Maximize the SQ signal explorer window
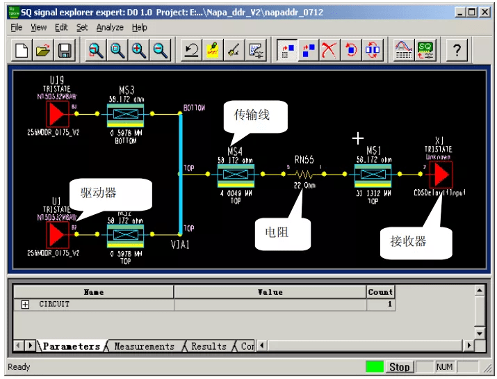Image resolution: width=497 pixels, height=379 pixels. pos(472,13)
